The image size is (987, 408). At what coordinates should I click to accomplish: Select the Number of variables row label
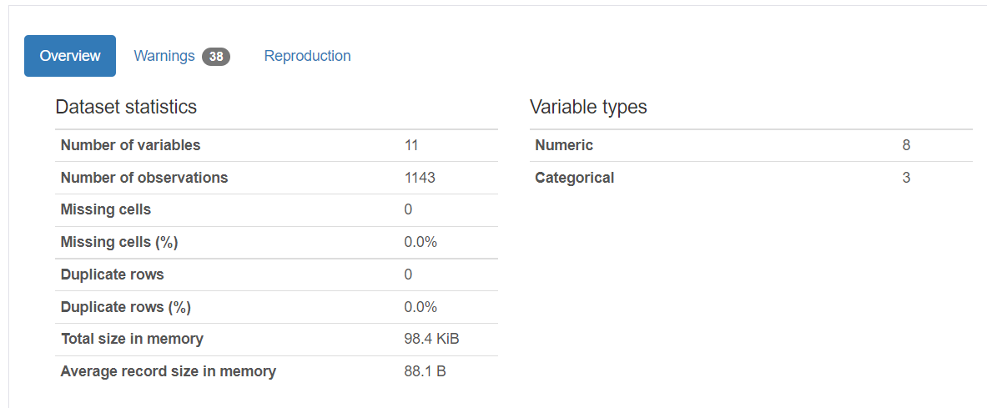[x=130, y=145]
